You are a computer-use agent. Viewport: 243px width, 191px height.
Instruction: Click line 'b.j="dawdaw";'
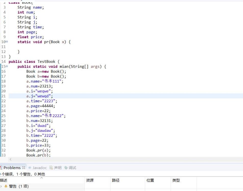point(41,131)
